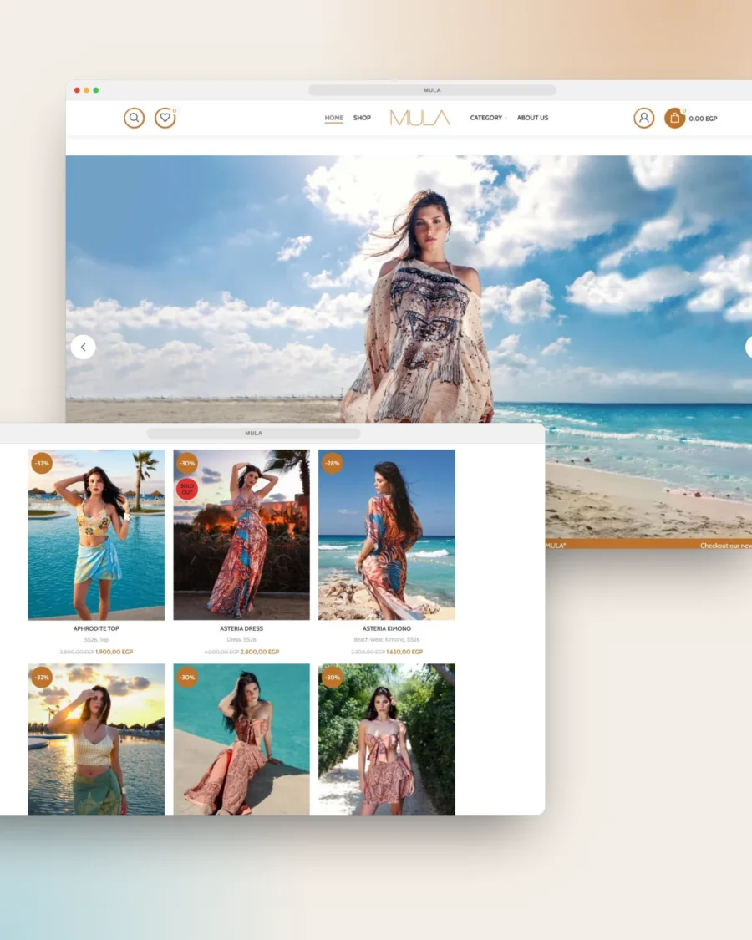Click the -30% badge on Asteria Dress
The image size is (752, 940).
(x=187, y=464)
